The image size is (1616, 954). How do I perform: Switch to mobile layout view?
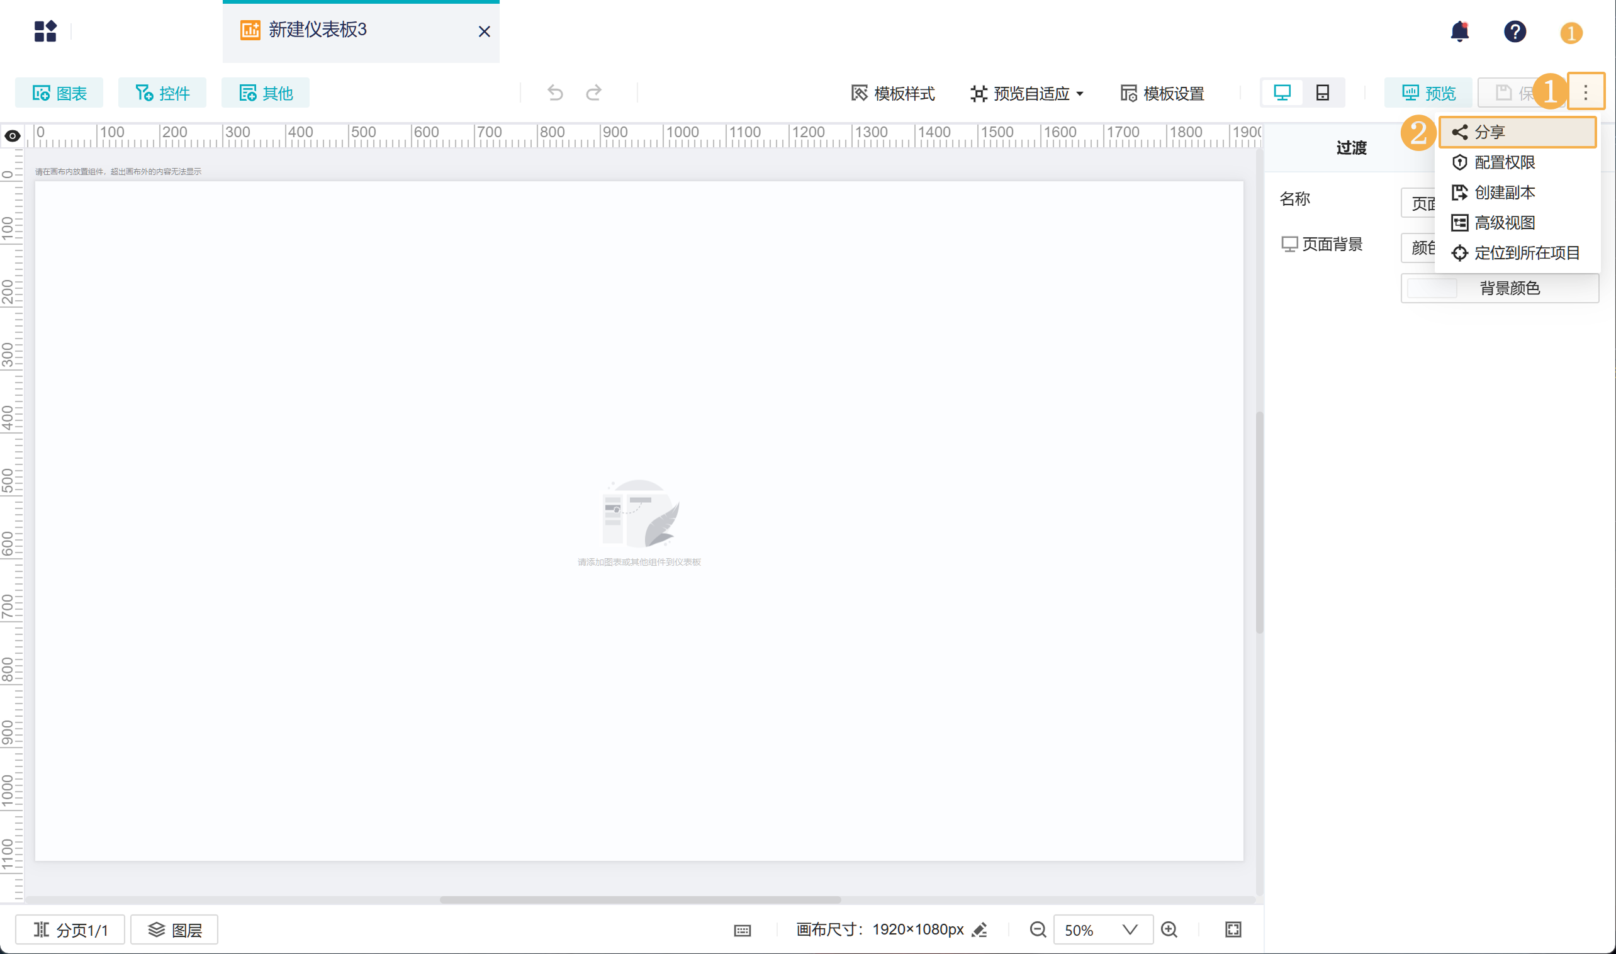pos(1322,93)
